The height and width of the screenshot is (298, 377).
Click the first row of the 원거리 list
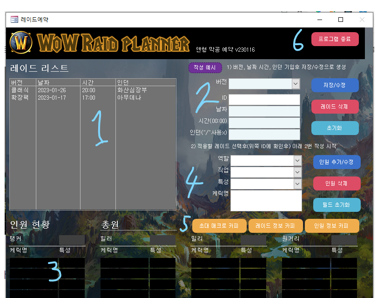tap(320, 263)
